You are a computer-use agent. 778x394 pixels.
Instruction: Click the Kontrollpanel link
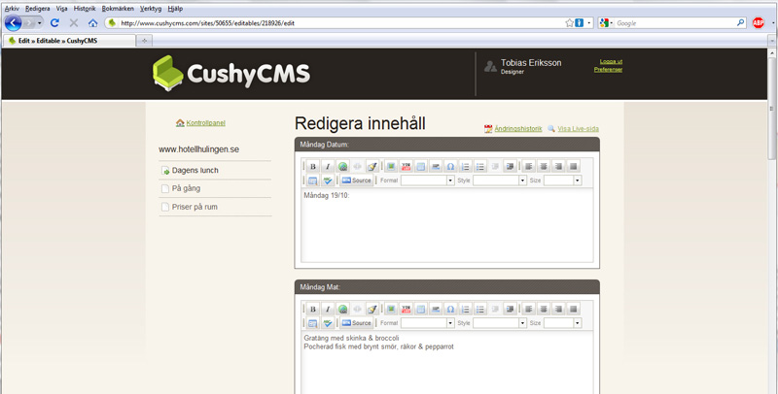[205, 122]
